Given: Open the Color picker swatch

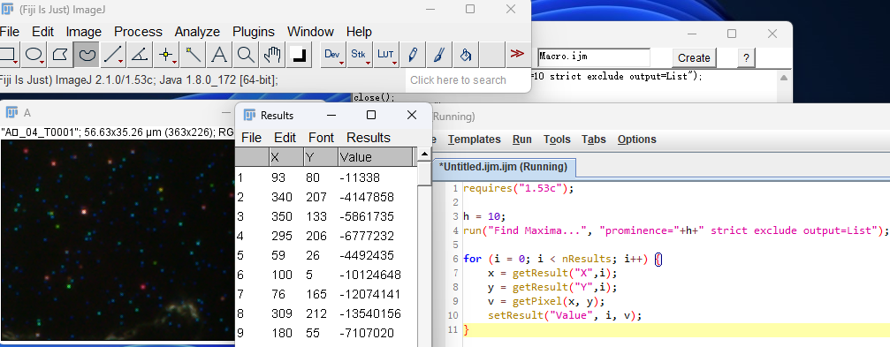Looking at the screenshot, I should point(299,55).
